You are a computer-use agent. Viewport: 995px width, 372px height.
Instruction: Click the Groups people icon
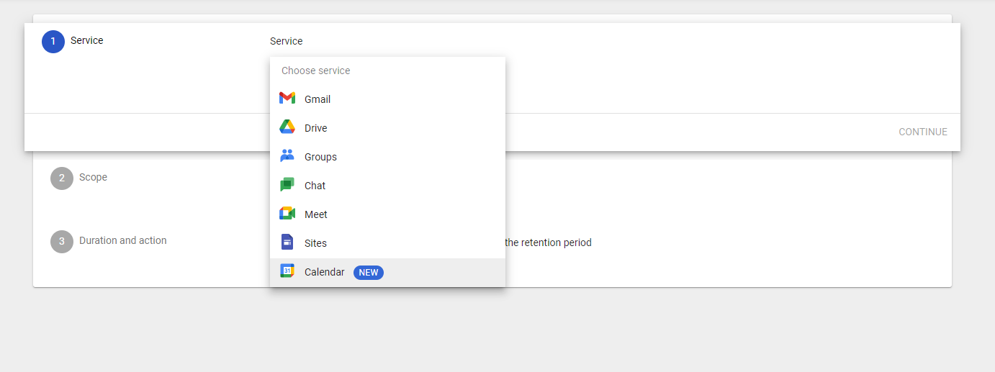pos(287,156)
